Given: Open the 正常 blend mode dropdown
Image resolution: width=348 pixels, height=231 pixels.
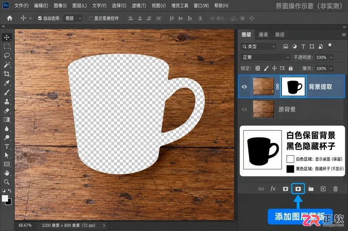Looking at the screenshot, I should tap(265, 58).
